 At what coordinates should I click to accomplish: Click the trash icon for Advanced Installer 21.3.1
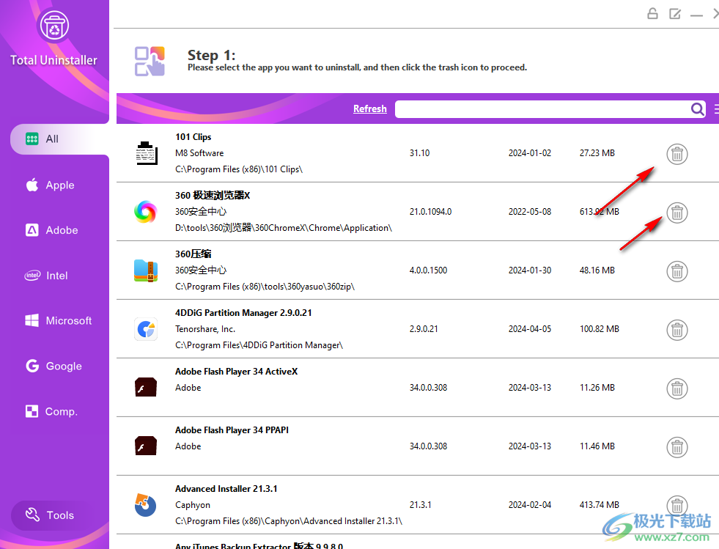[676, 505]
